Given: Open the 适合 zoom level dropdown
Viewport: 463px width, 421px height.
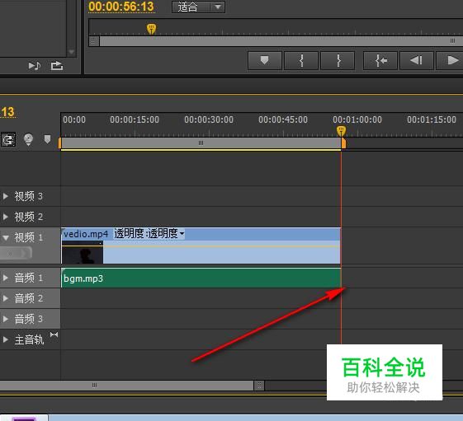Looking at the screenshot, I should [x=198, y=7].
